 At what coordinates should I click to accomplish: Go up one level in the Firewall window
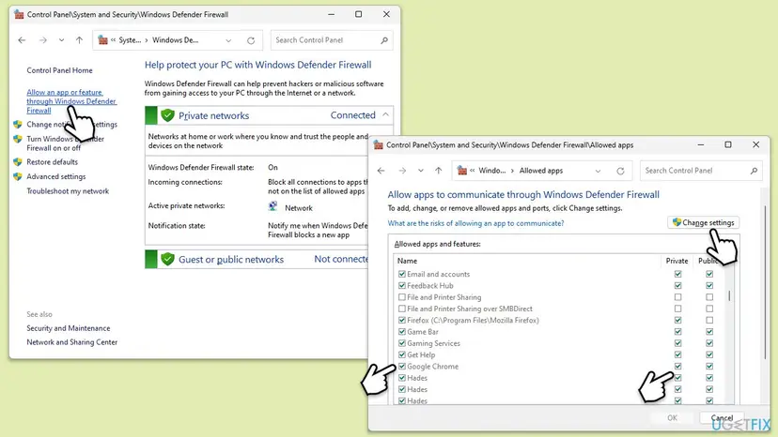79,40
